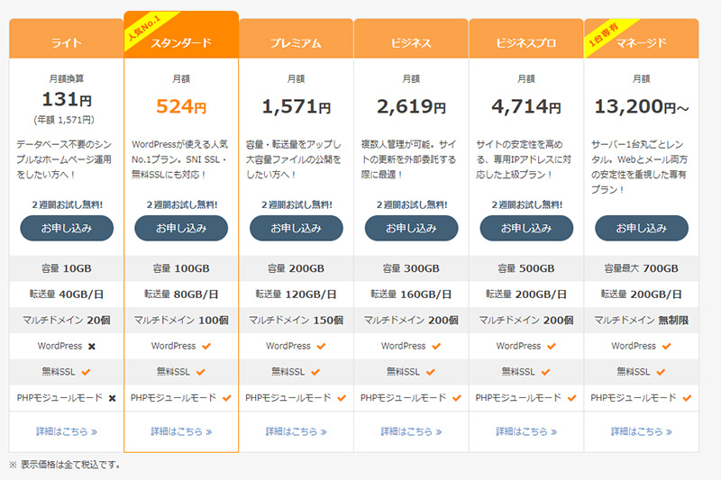This screenshot has height=480, width=721.
Task: Click 容量 200GB cell
Action: coord(297,268)
